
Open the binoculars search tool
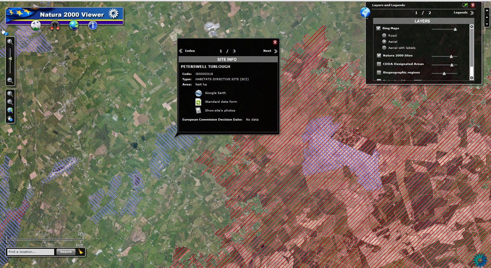[x=55, y=25]
